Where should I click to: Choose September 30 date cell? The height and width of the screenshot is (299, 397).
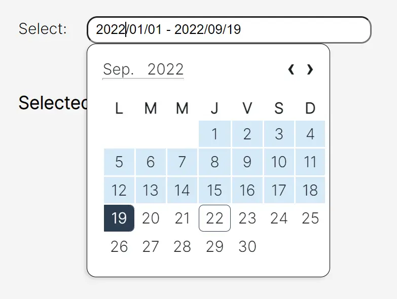pos(247,246)
